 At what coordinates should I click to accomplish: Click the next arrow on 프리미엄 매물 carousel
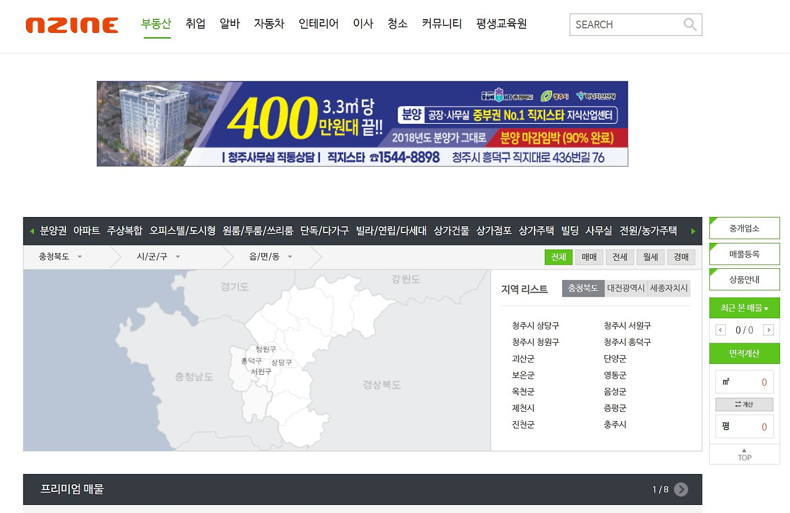681,489
